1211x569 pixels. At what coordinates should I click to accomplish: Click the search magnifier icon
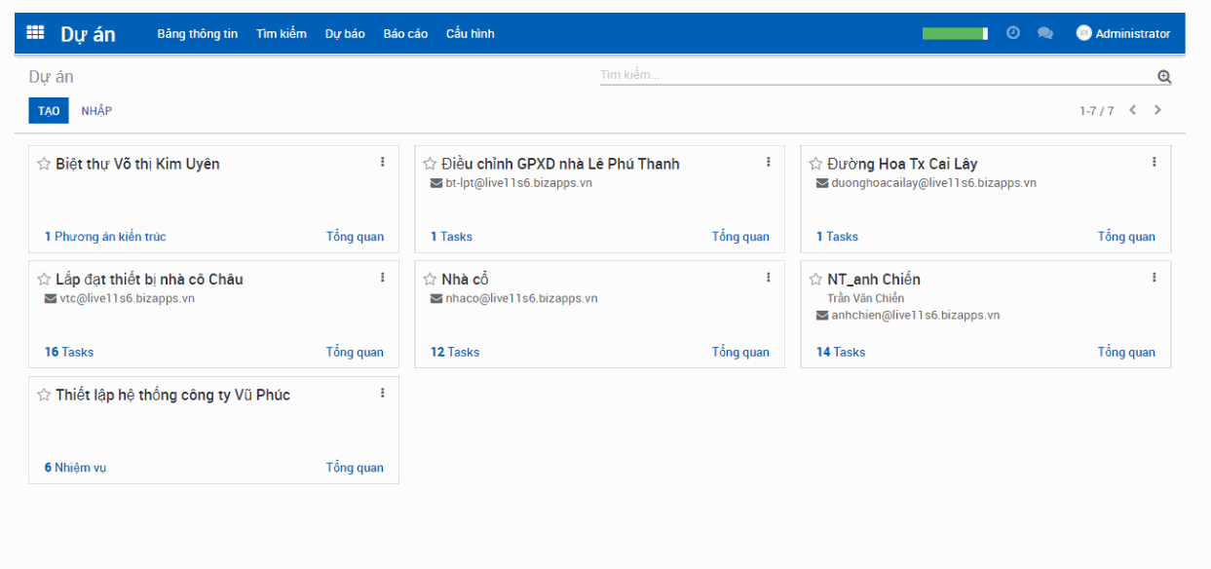pos(1163,74)
